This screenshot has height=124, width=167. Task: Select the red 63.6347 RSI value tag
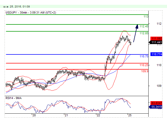tap(156, 103)
